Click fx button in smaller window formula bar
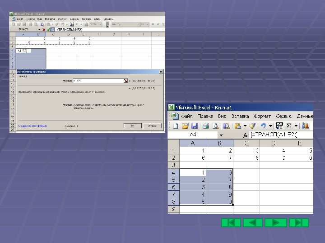The image size is (325, 243). point(53,30)
